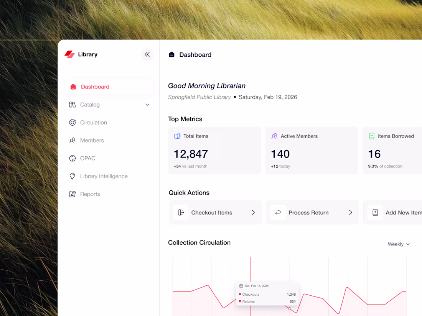
Task: Click the date Saturday, Feb 19, 2026
Action: tap(268, 97)
